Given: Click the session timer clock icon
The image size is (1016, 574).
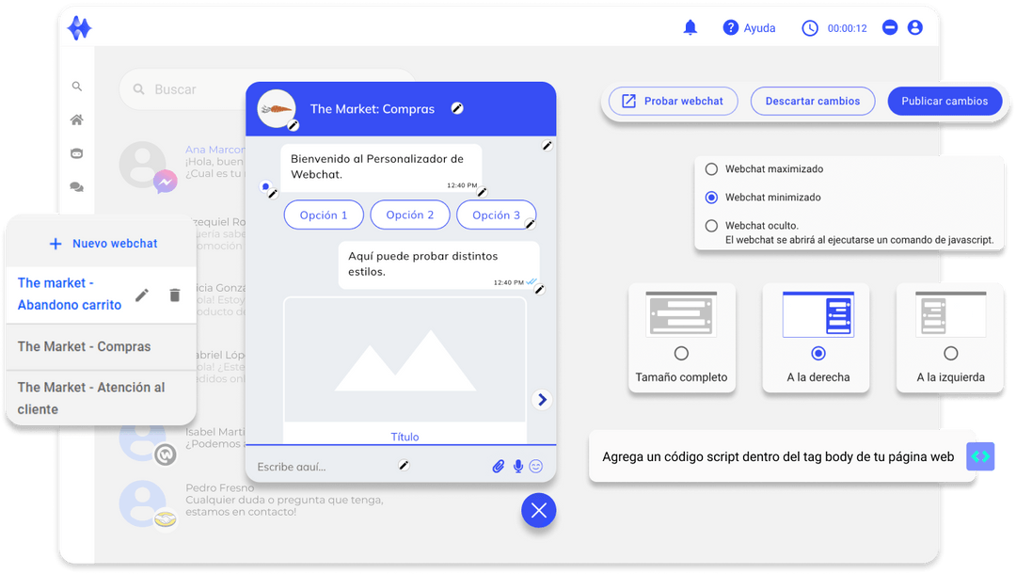Looking at the screenshot, I should tap(810, 28).
